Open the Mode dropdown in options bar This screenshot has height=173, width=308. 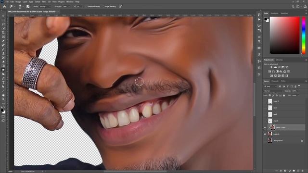45,6
